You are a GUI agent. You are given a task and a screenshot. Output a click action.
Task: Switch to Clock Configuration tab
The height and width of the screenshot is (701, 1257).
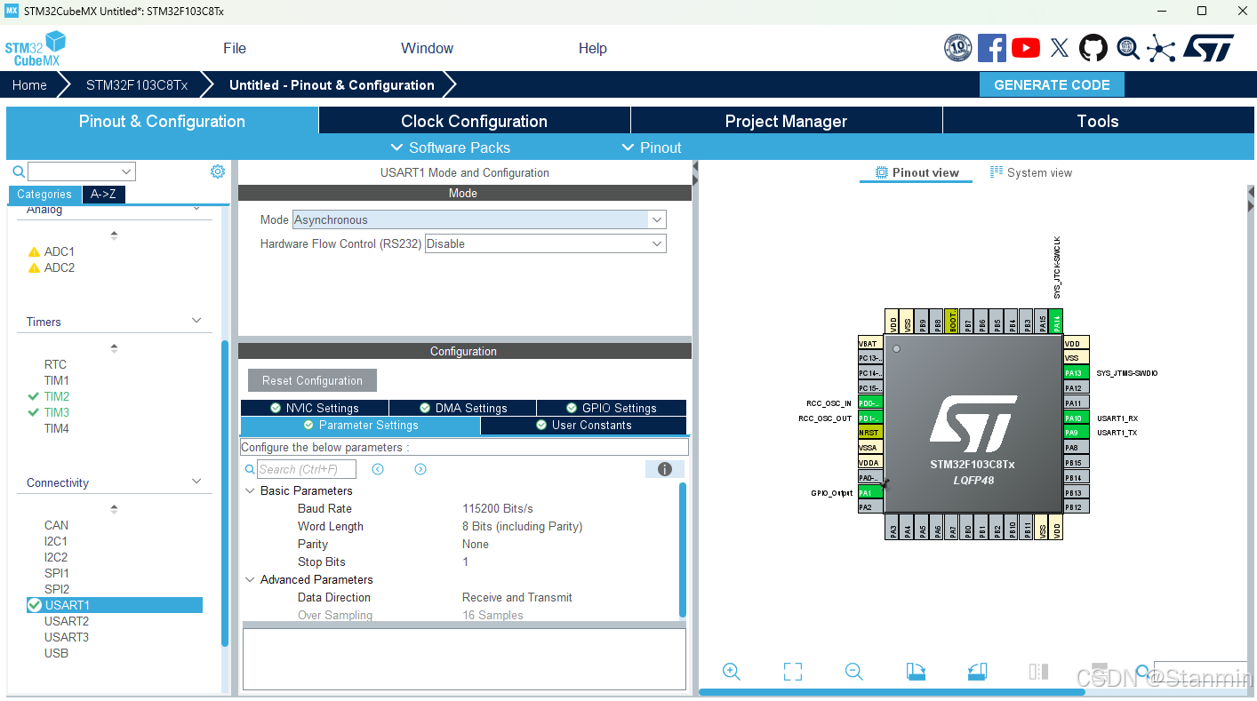(x=474, y=121)
